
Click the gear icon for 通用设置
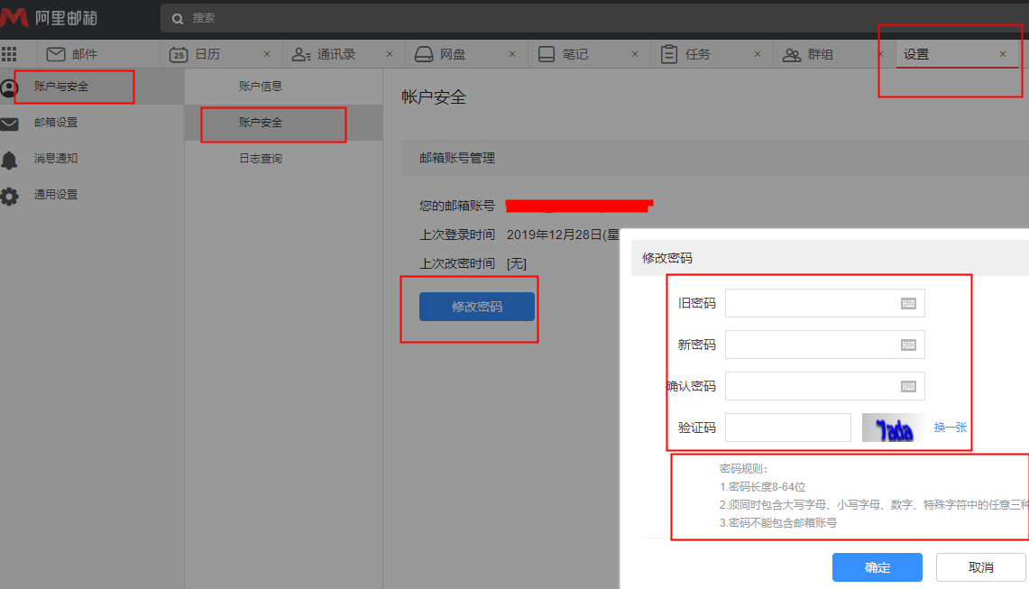point(10,196)
